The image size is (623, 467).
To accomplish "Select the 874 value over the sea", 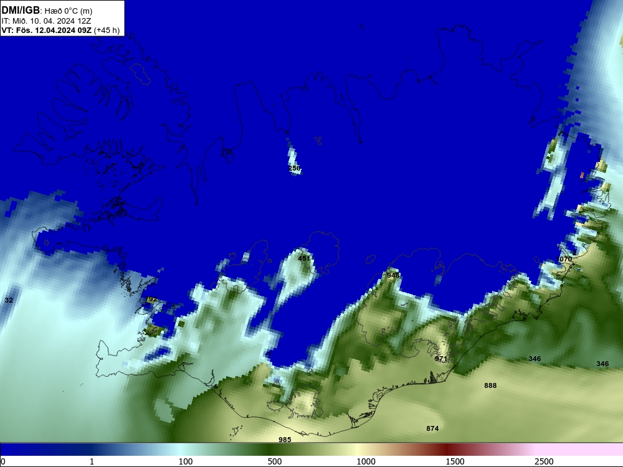I will click(432, 428).
